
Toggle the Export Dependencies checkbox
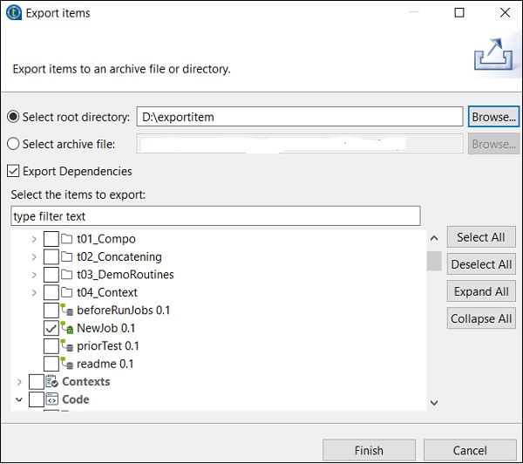pos(14,172)
